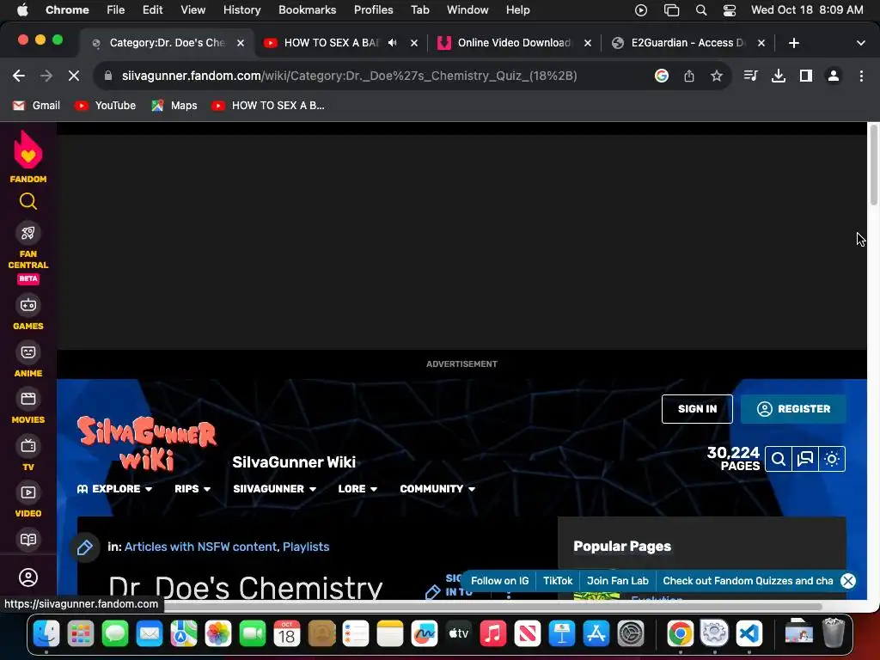
Task: Open Fandom sidebar search icon
Action: [x=28, y=201]
